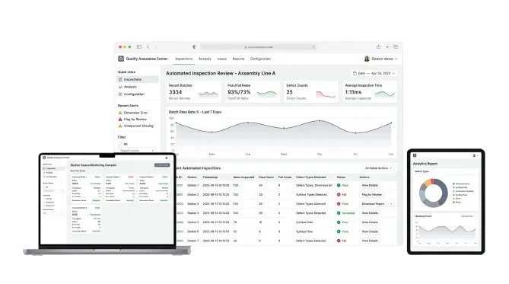
Task: Click the Recent Batches 3334 card
Action: click(x=194, y=92)
